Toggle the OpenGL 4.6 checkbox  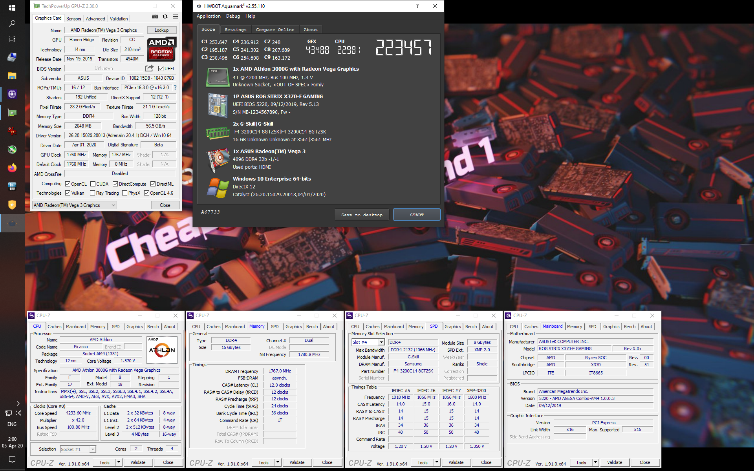point(146,193)
